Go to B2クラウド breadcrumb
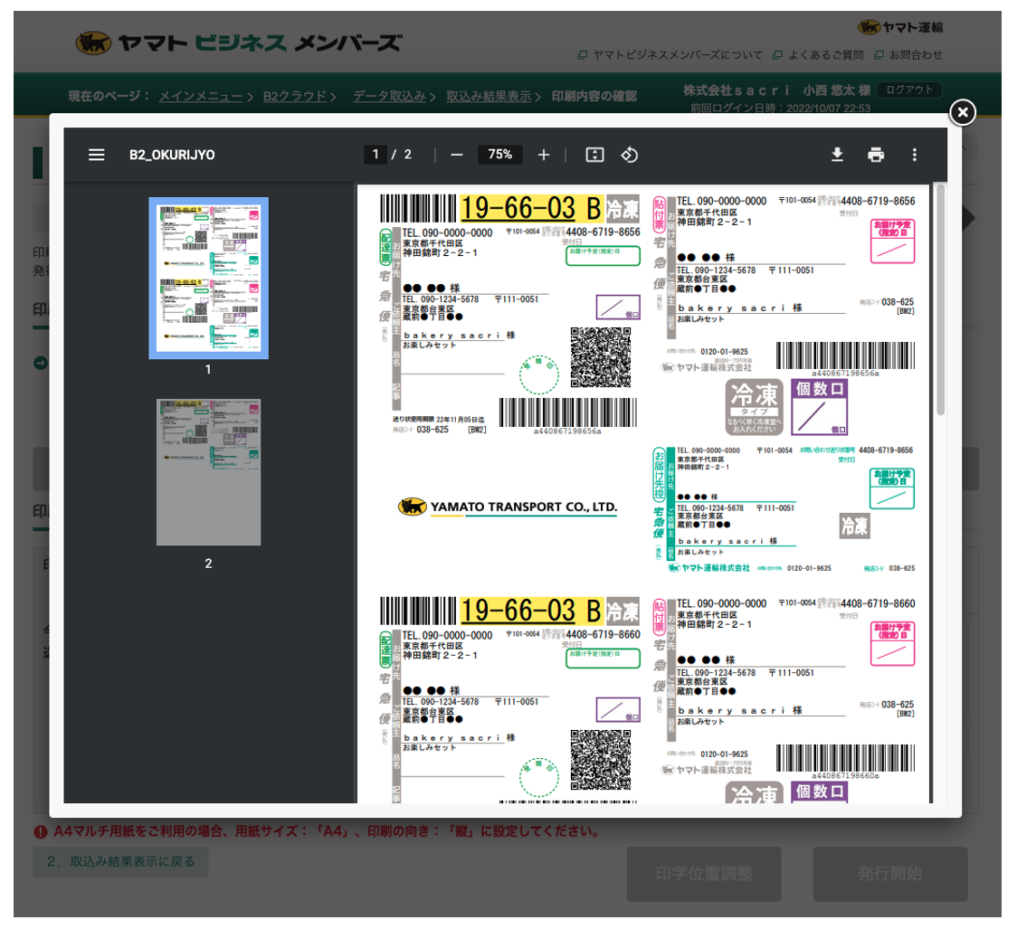1017x929 pixels. (x=294, y=97)
